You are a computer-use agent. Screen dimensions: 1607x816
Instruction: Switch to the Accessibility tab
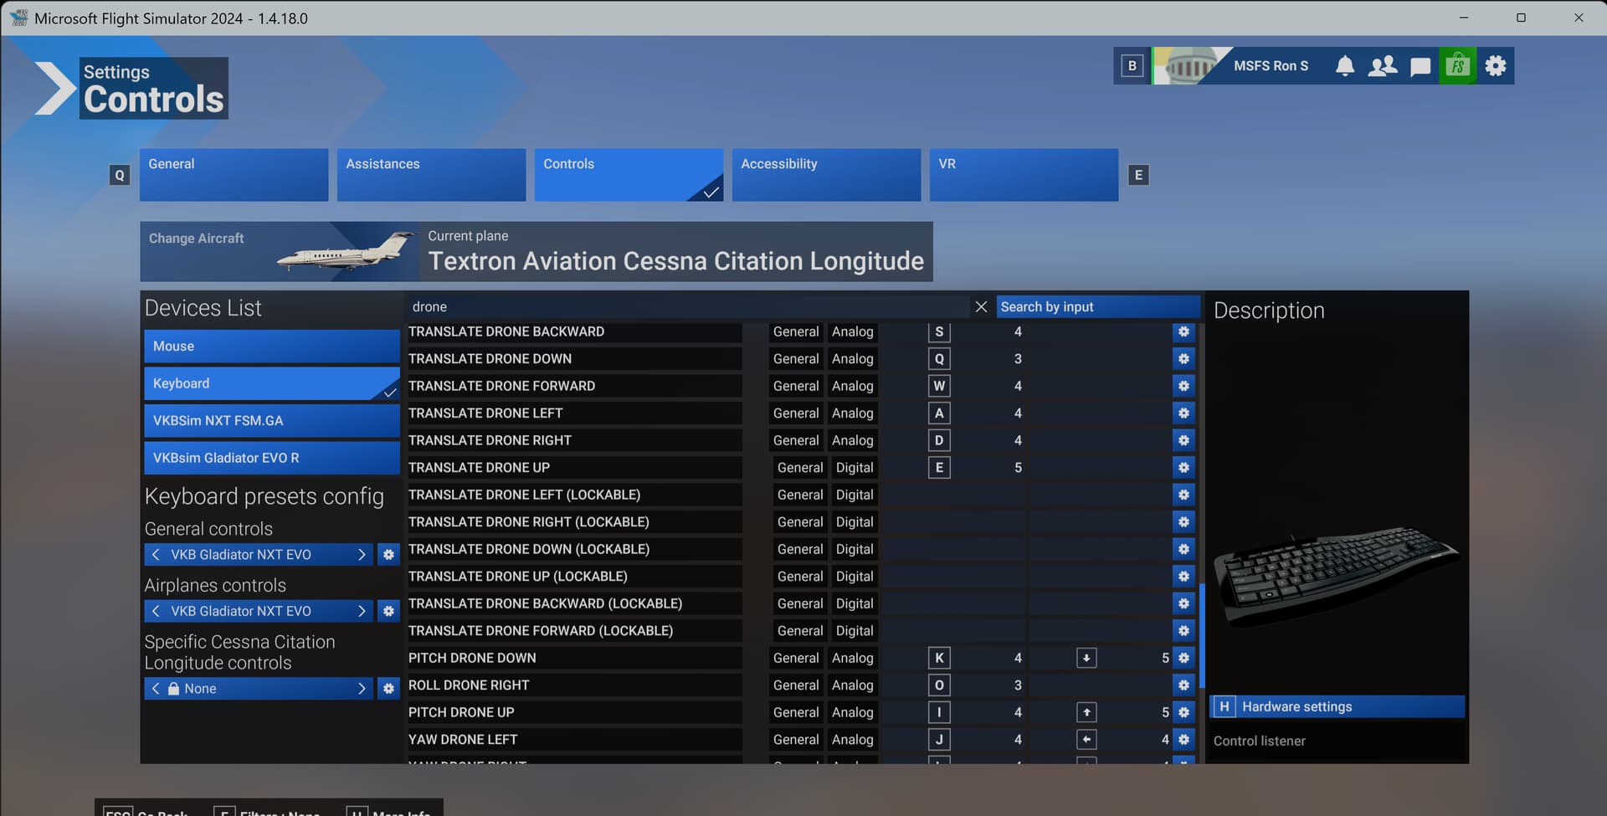(x=826, y=175)
